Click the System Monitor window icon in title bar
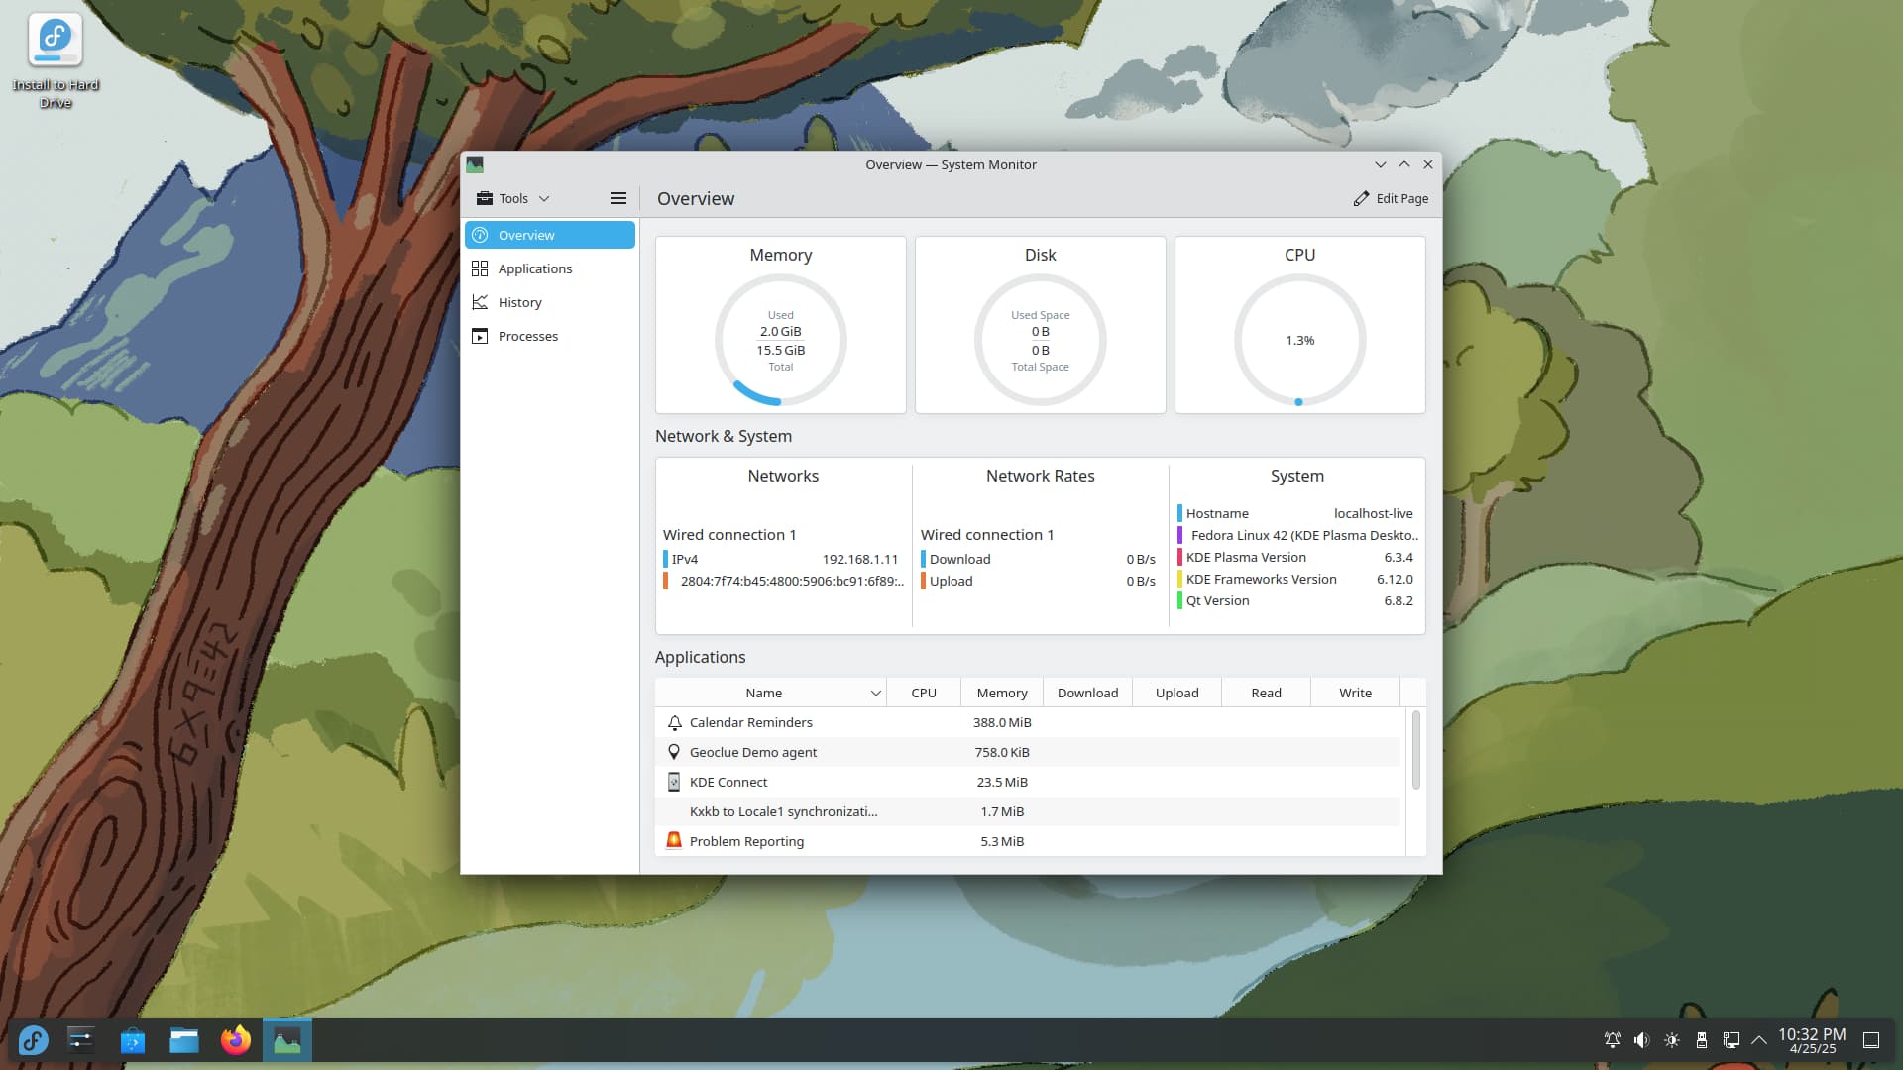Screen dimensions: 1903x1070 coord(475,164)
